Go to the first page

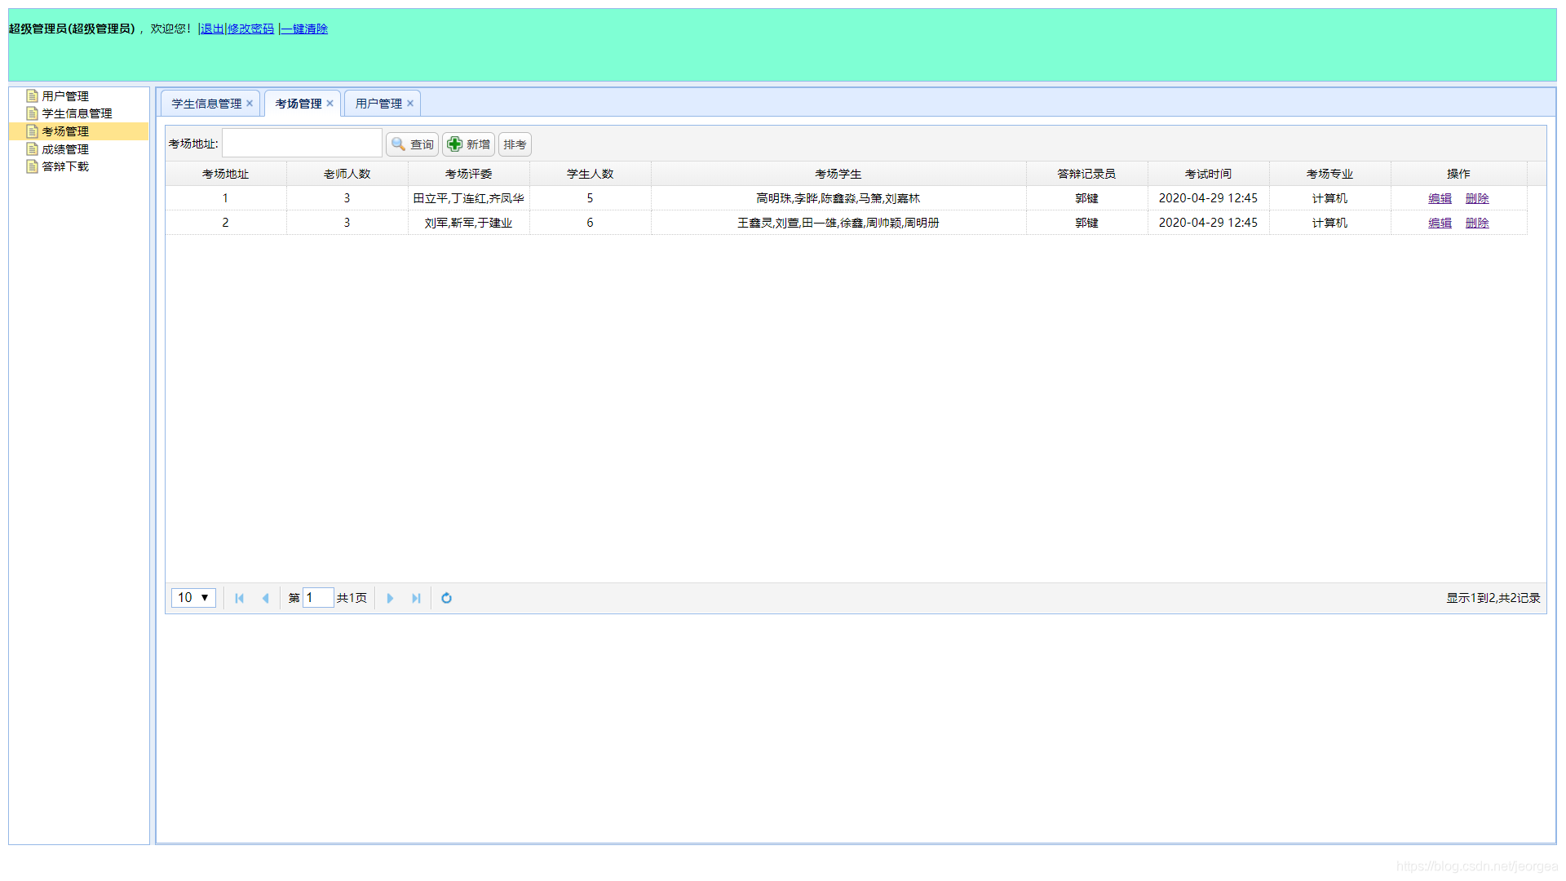click(x=239, y=598)
